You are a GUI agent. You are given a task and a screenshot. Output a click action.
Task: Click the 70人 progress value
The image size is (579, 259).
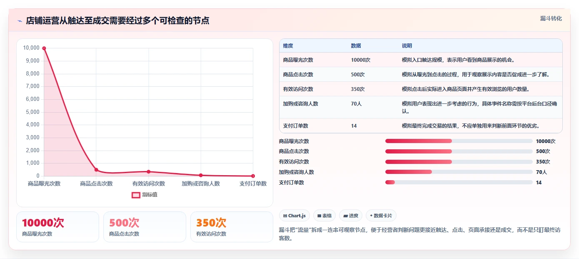click(x=542, y=172)
